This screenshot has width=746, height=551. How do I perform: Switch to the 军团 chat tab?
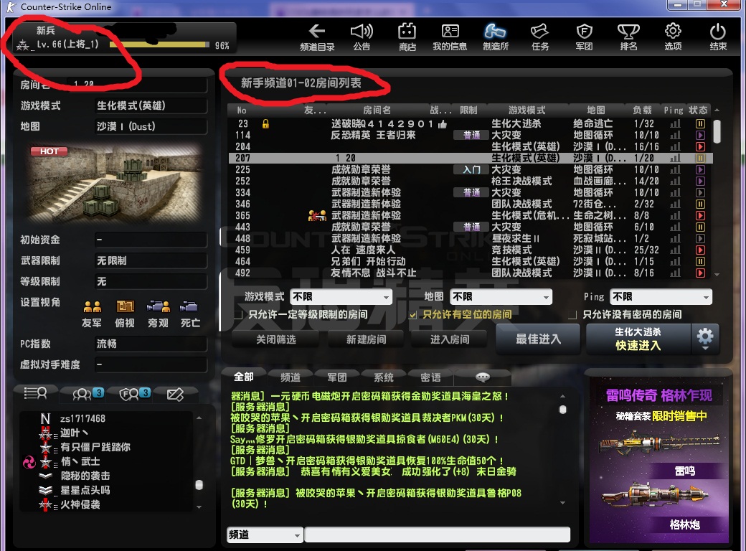(337, 377)
